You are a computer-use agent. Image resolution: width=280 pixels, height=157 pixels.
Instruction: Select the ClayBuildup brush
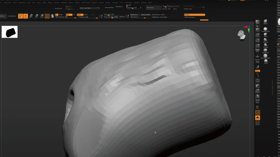[x=265, y=29]
